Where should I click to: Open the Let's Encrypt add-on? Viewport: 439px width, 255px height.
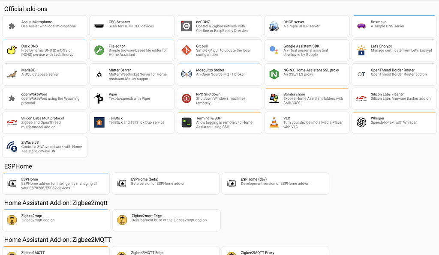coord(394,50)
